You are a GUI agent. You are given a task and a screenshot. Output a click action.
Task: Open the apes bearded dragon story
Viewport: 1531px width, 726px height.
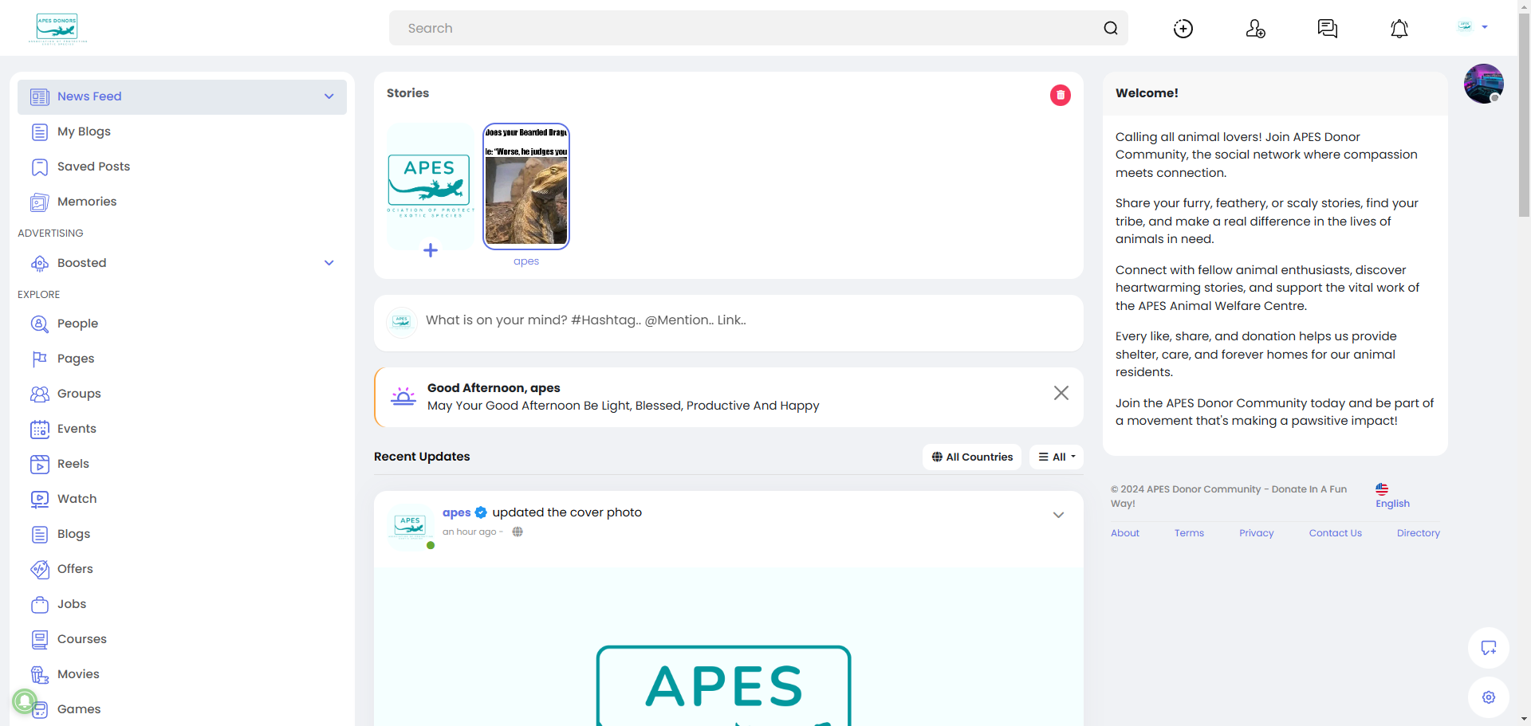click(526, 186)
